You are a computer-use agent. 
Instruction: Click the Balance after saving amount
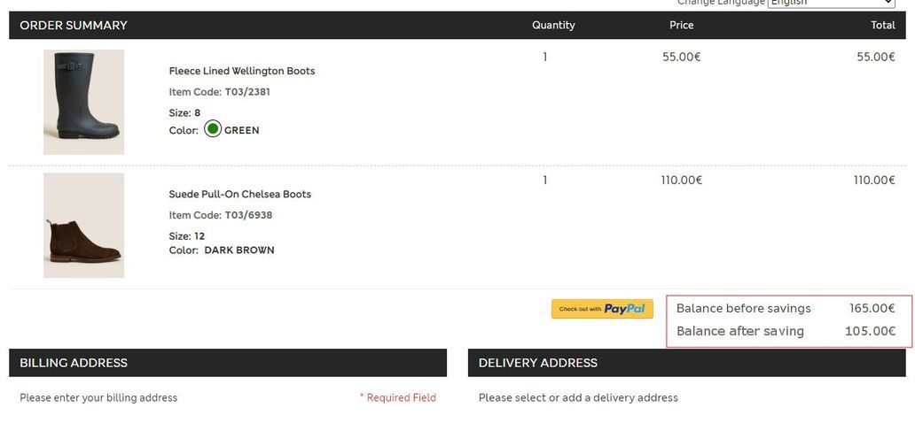click(870, 331)
